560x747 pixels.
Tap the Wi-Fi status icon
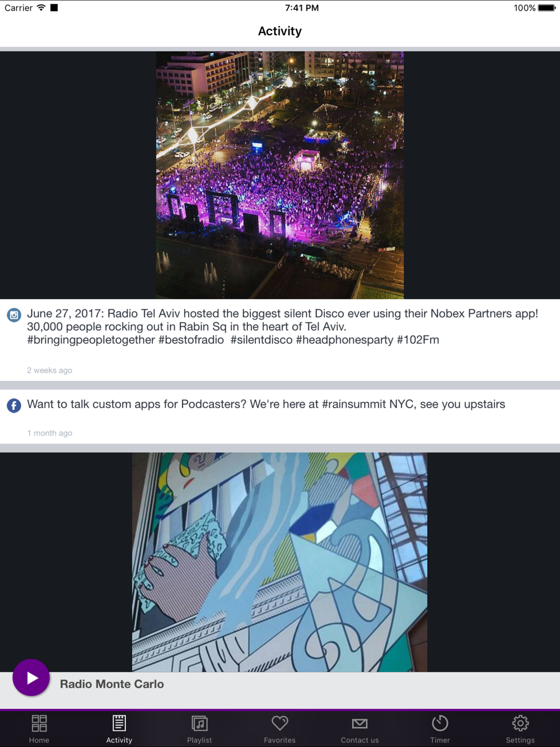point(41,8)
